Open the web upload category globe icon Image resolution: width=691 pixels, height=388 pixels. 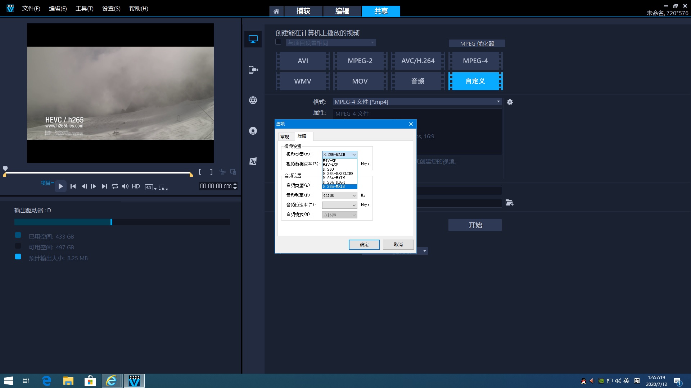point(253,100)
